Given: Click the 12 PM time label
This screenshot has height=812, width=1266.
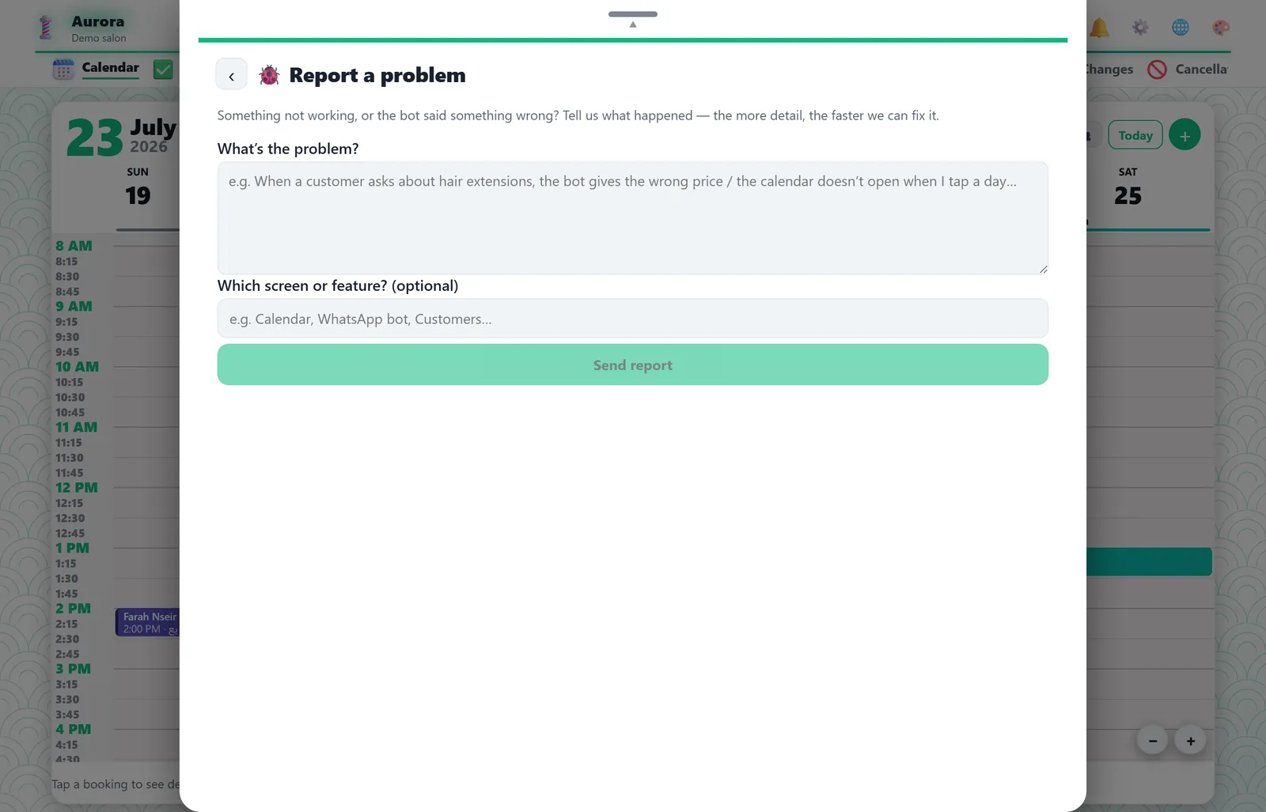Looking at the screenshot, I should tap(77, 488).
